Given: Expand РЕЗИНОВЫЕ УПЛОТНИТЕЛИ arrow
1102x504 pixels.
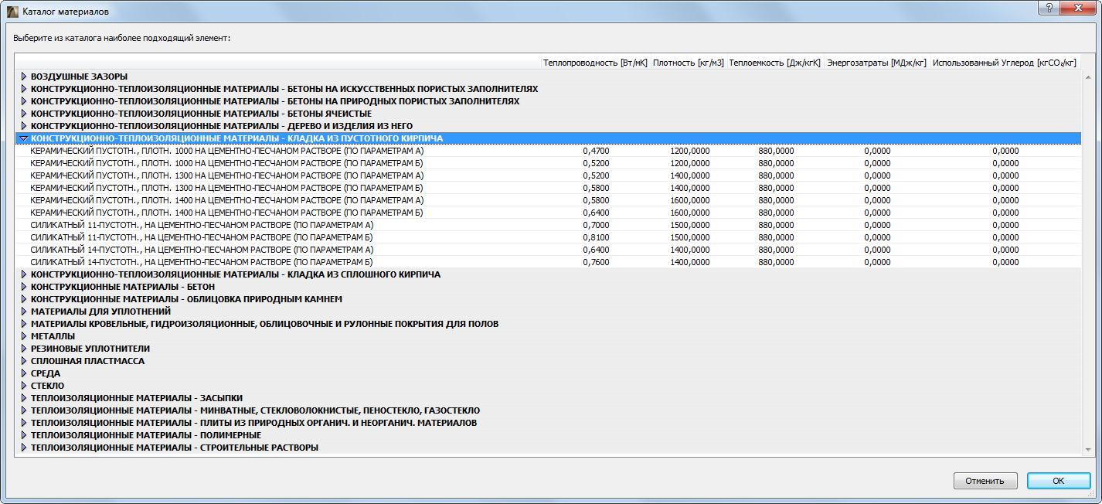Looking at the screenshot, I should [24, 349].
